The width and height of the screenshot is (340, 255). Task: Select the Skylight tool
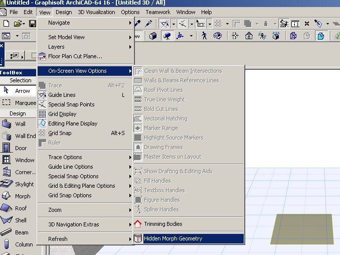tap(18, 184)
